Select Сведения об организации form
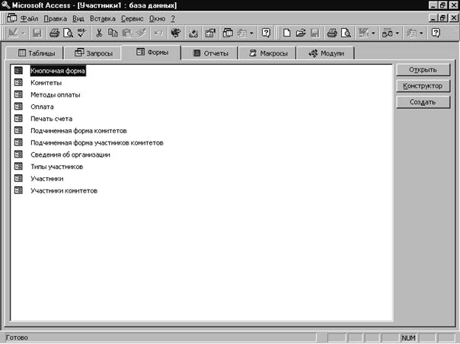 pyautogui.click(x=70, y=154)
